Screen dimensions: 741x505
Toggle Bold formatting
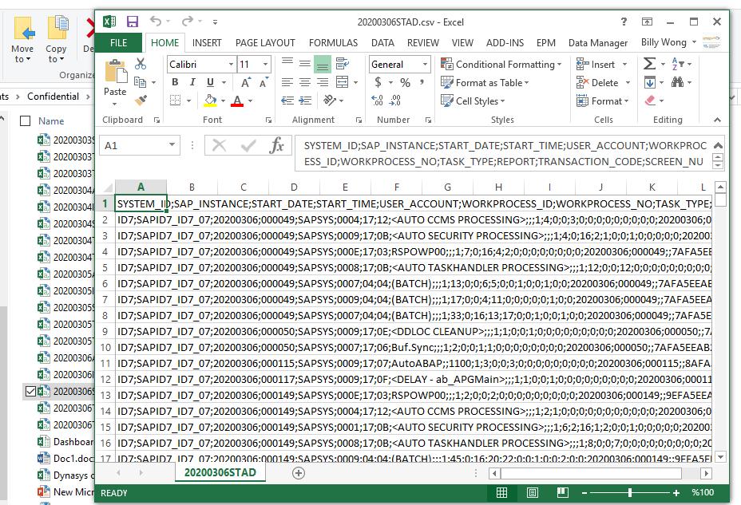(176, 82)
